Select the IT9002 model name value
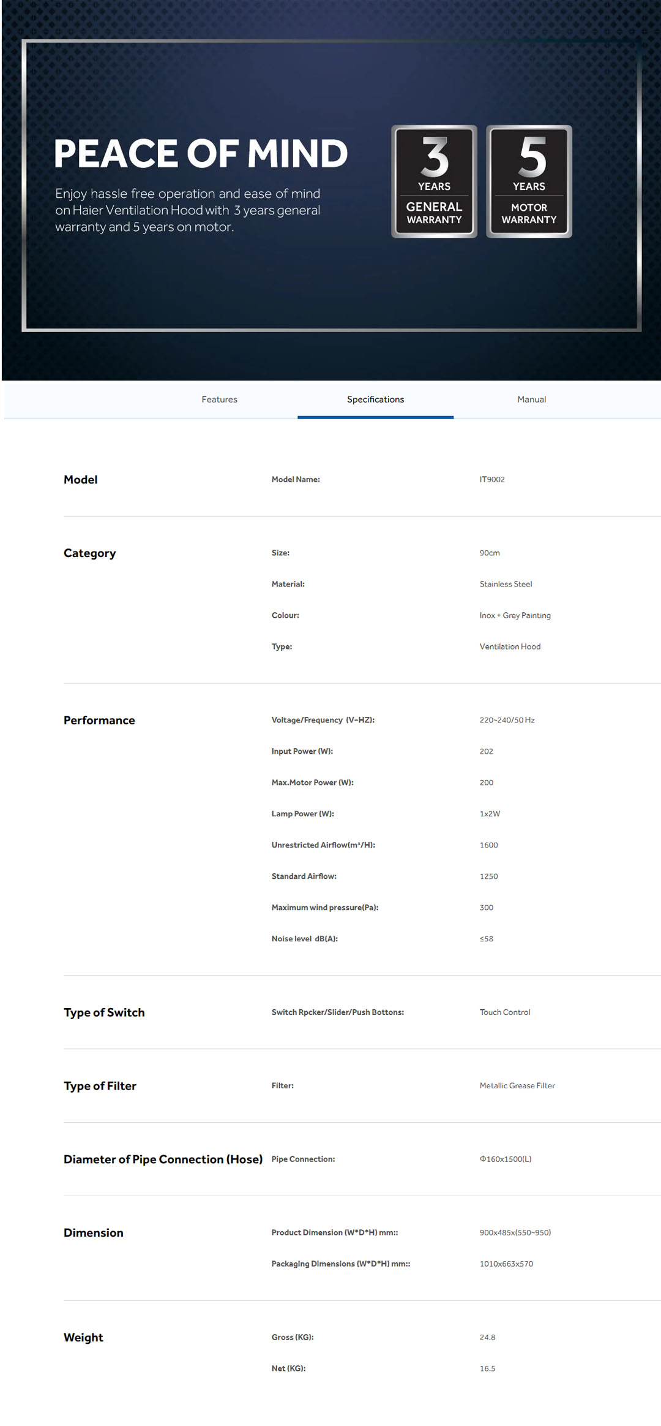Image resolution: width=661 pixels, height=1426 pixels. (492, 480)
